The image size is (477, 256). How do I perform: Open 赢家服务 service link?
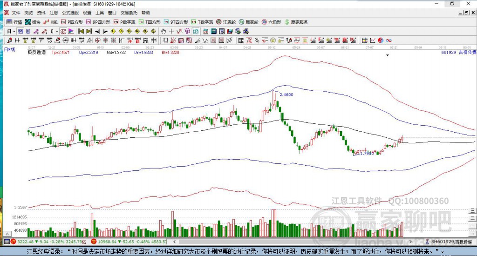point(296,22)
